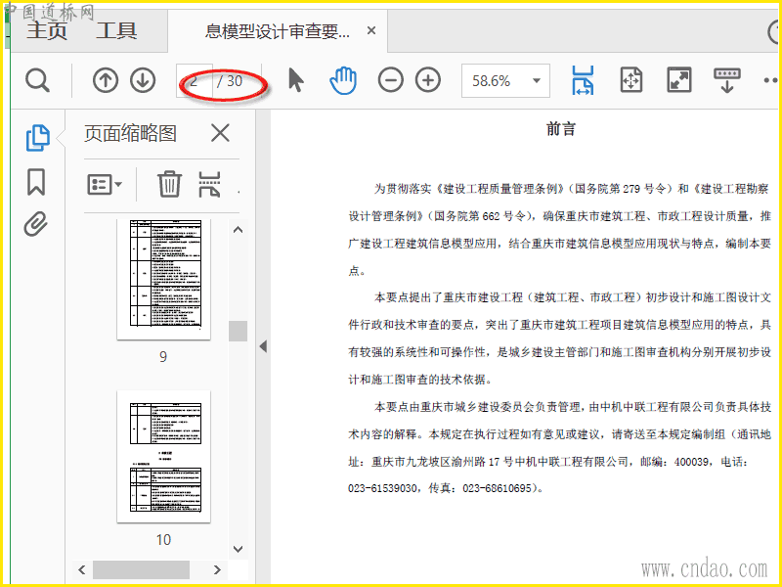Click the 页面缩略图 panel title
The width and height of the screenshot is (782, 587).
tap(130, 133)
